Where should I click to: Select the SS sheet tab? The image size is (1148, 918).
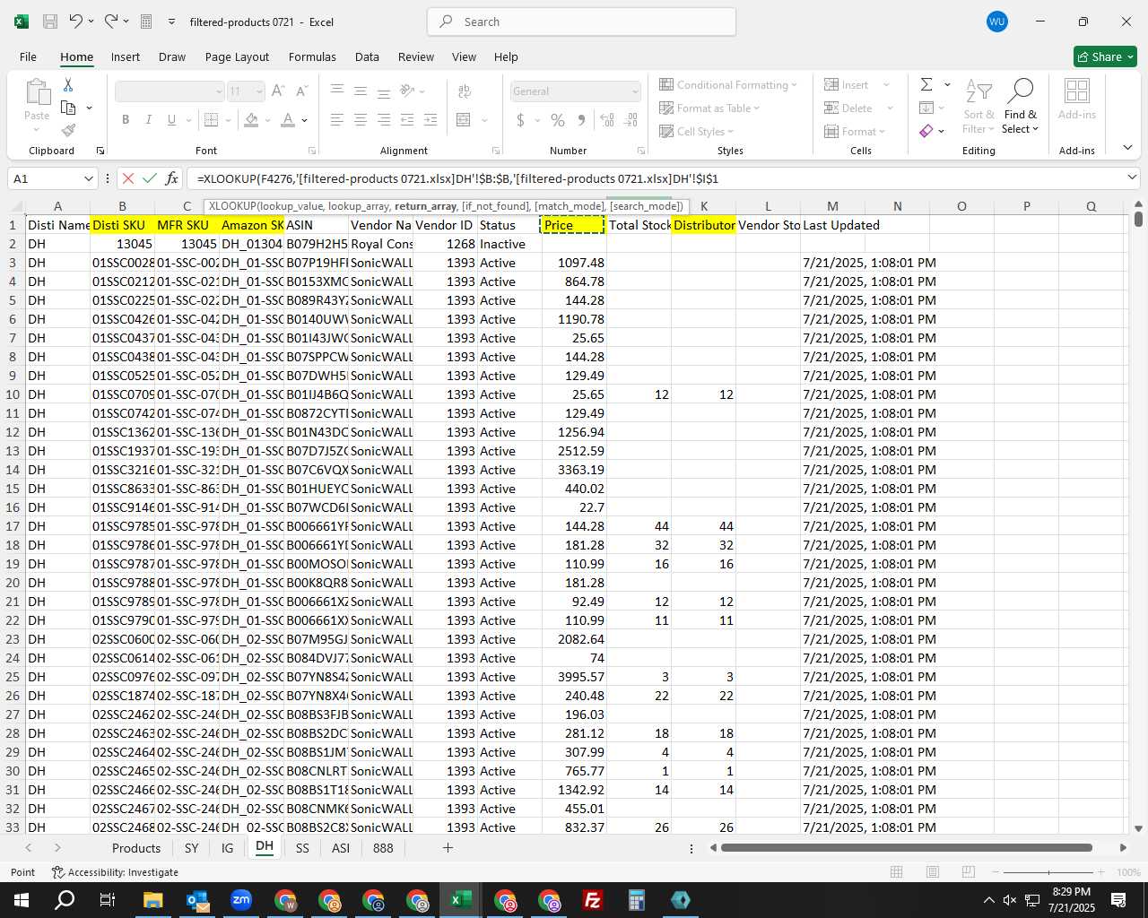(x=302, y=848)
